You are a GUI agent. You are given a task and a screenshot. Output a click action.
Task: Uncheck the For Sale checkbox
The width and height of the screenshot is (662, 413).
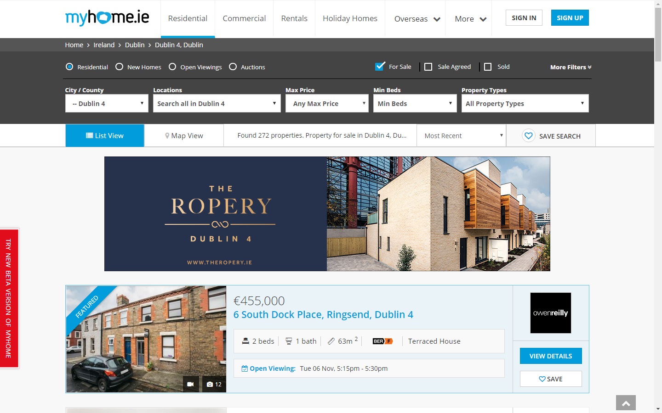[x=380, y=67]
